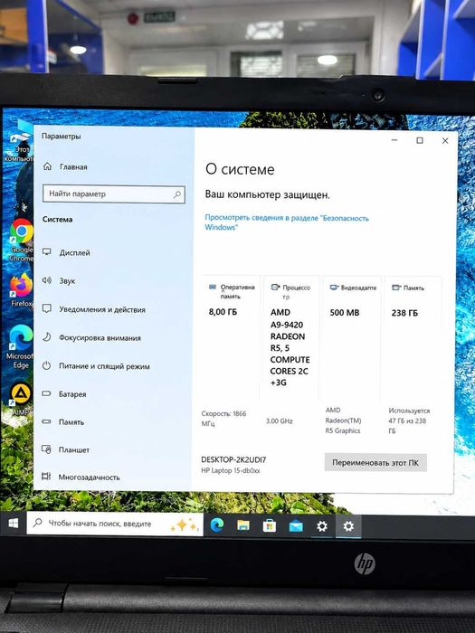Screen dimensions: 475x633
Task: Click the AMD Radeon(TM) R5 Graphics text
Action: (343, 420)
